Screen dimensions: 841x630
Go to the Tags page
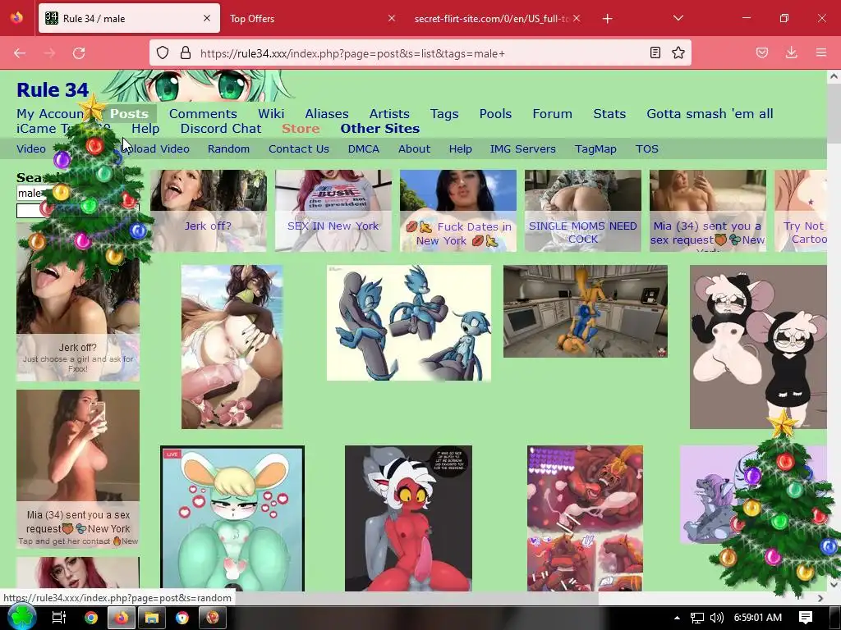(x=444, y=113)
